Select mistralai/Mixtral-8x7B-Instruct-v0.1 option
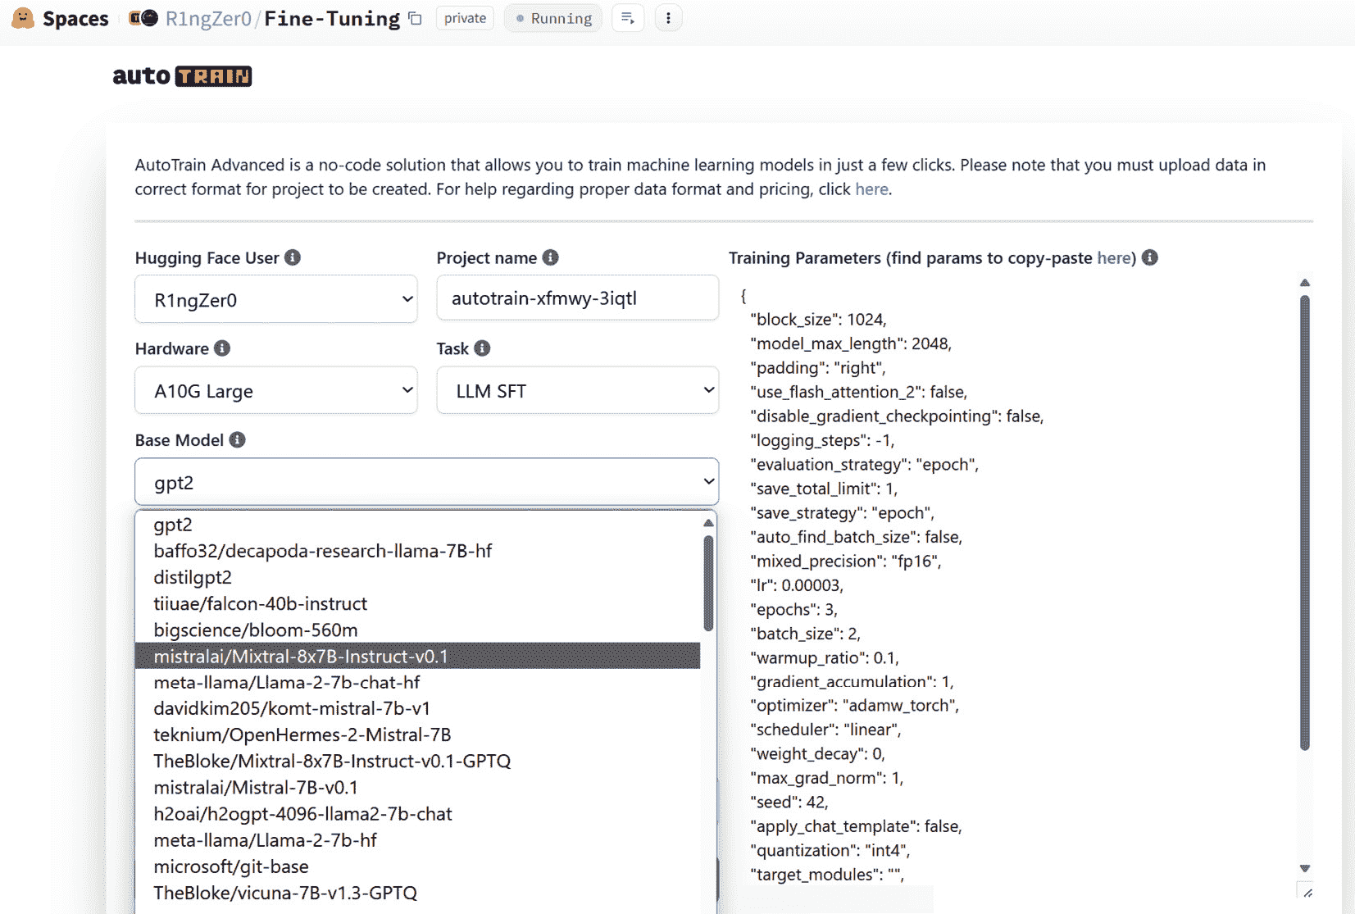This screenshot has height=914, width=1355. pyautogui.click(x=418, y=656)
